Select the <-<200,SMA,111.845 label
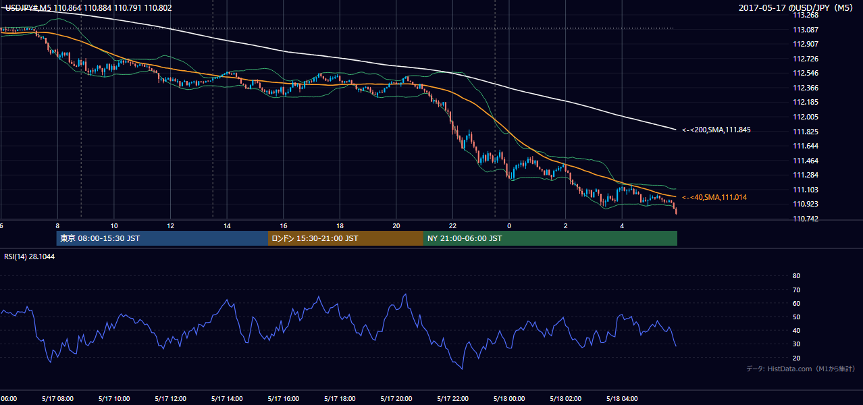This screenshot has height=405, width=863. 716,130
